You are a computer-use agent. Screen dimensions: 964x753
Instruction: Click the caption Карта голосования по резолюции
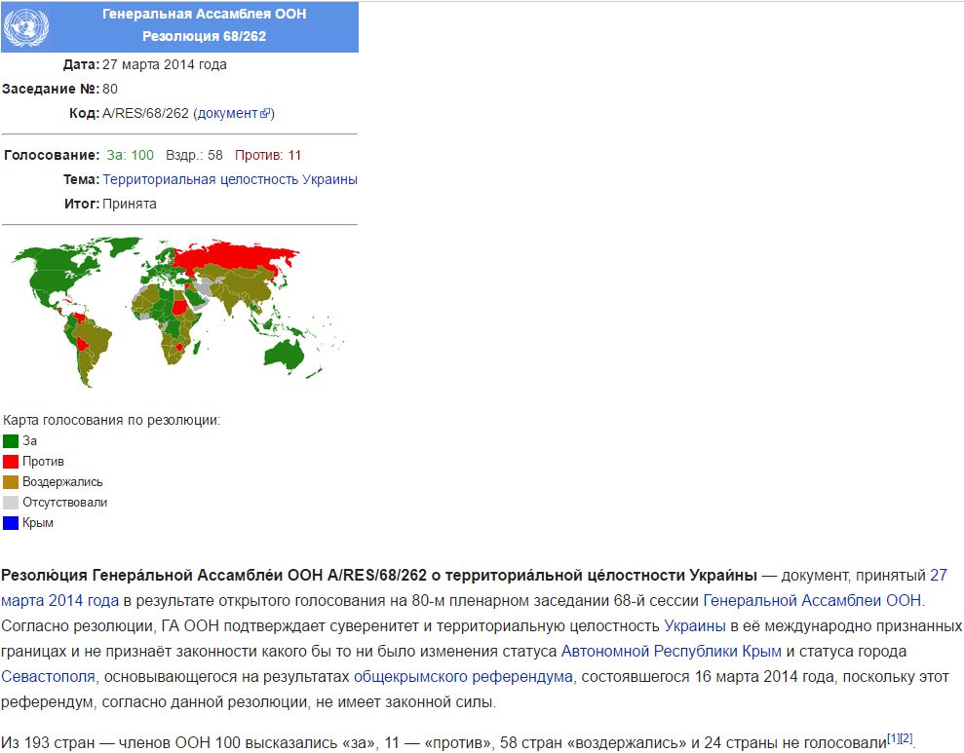click(x=111, y=420)
